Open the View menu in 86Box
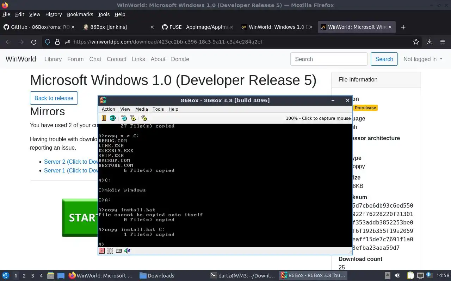This screenshot has width=451, height=281. pos(125,109)
